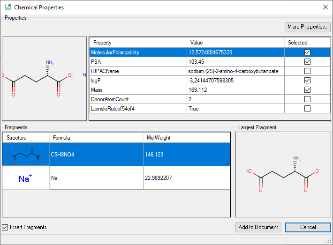Uncheck the MolecularPolarizability selected checkbox

[x=308, y=52]
